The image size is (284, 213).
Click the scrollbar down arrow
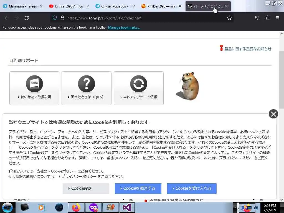pyautogui.click(x=282, y=200)
